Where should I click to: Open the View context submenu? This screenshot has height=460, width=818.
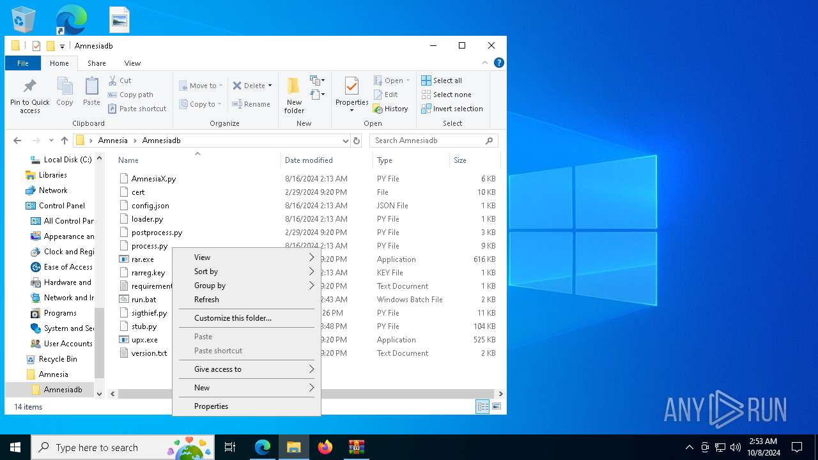[246, 257]
